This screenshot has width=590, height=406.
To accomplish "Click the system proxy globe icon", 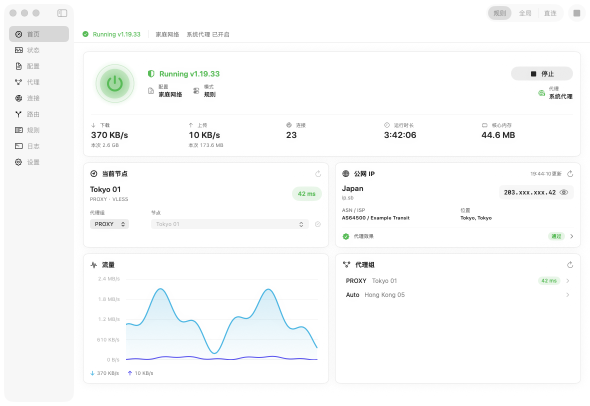I will coord(541,93).
